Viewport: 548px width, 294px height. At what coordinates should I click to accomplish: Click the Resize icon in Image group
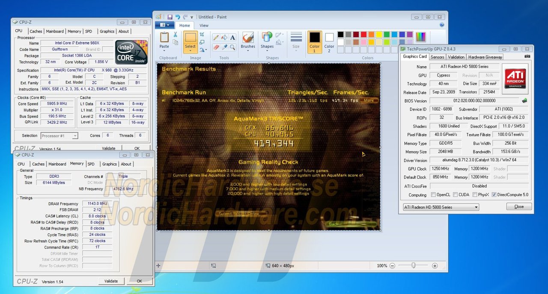202,42
